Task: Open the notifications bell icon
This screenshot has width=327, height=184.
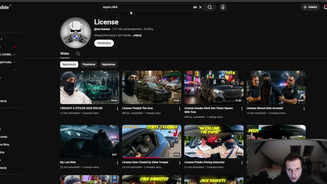Action: tap(325, 7)
